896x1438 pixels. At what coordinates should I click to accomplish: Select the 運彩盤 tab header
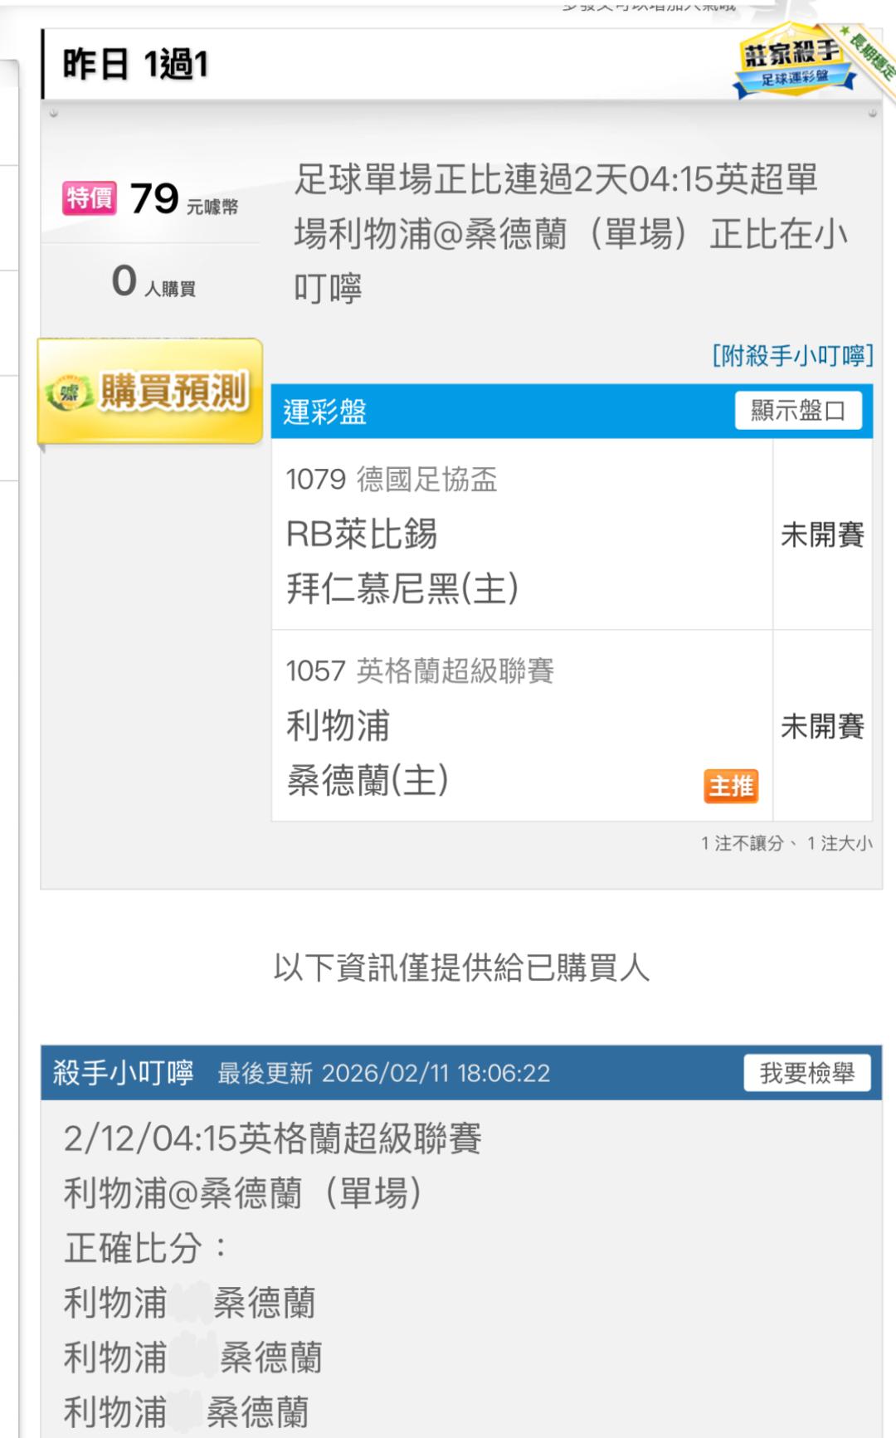coord(325,412)
